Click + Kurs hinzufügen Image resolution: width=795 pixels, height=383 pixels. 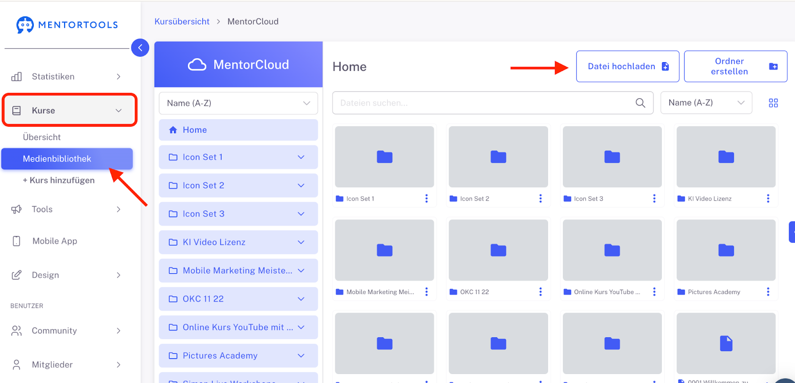[x=59, y=180]
